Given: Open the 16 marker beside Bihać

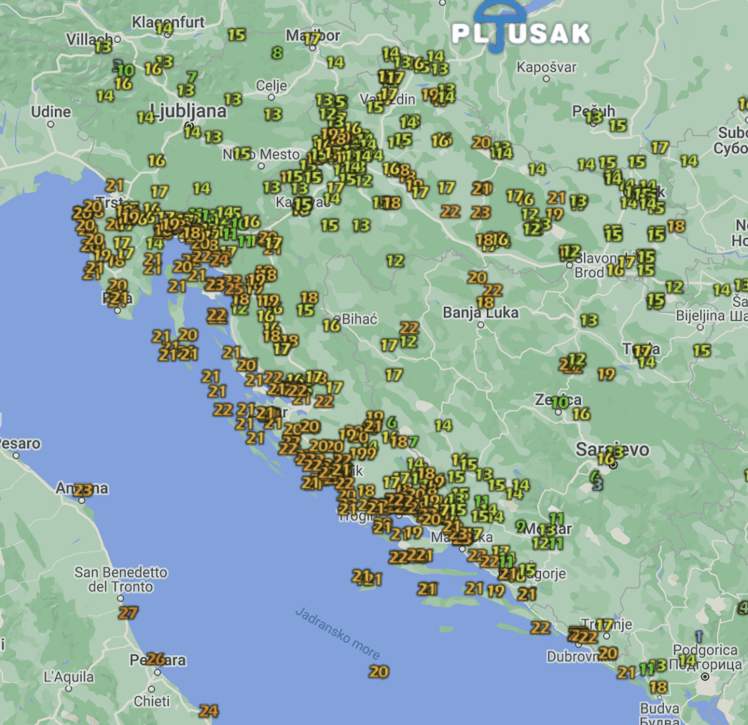Looking at the screenshot, I should (332, 324).
